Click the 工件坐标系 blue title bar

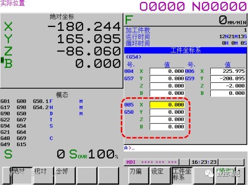point(185,50)
